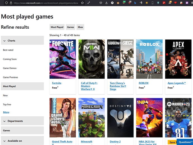This screenshot has height=145, width=193.
Task: Select Top free chart filter
Action: pos(7,104)
